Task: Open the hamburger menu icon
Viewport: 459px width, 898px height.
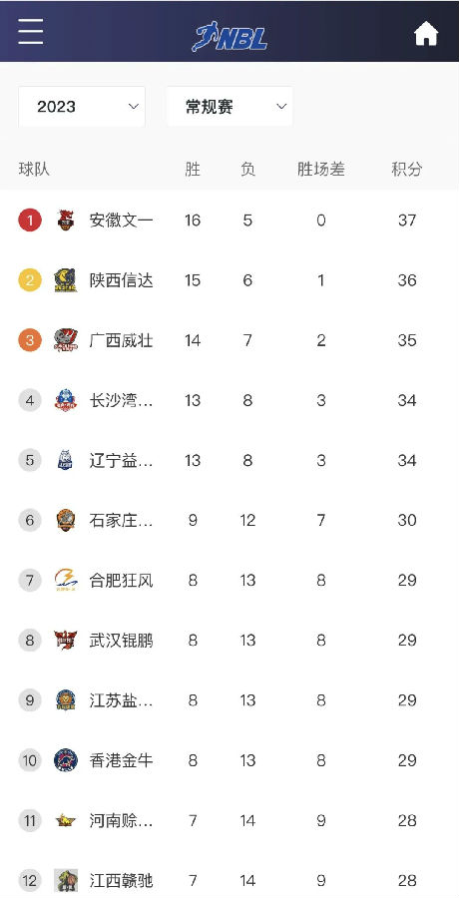Action: (30, 31)
